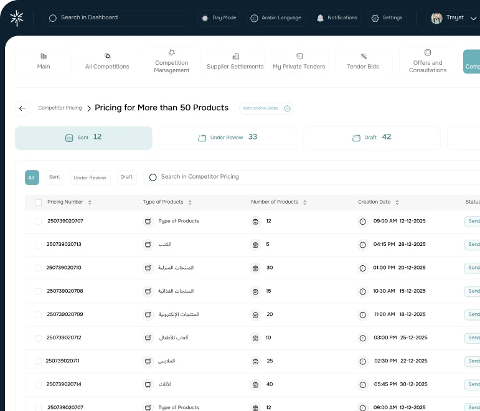Go to Supplier Settlements tab

[235, 61]
